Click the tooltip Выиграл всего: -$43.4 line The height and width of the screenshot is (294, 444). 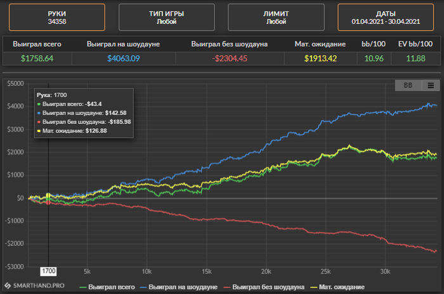69,104
